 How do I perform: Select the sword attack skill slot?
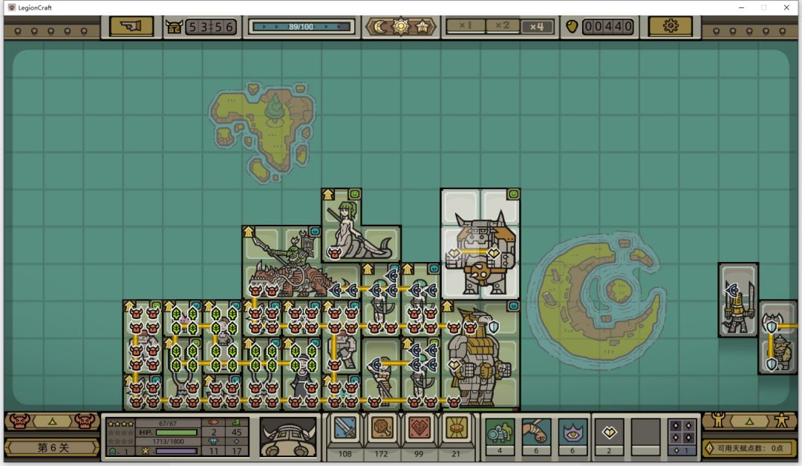coord(345,428)
